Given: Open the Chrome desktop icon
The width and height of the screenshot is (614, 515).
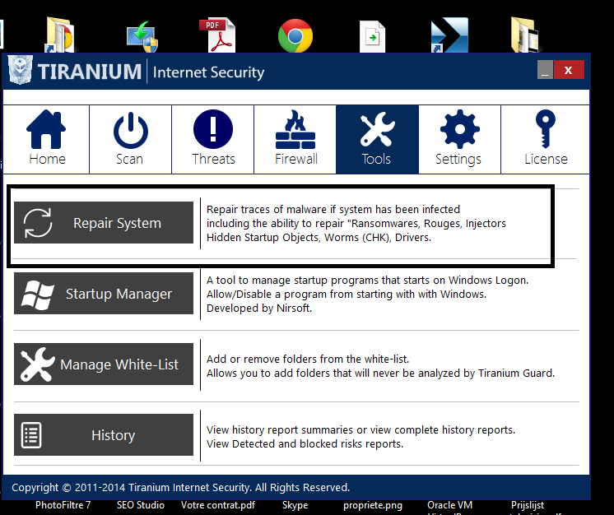Looking at the screenshot, I should point(295,35).
